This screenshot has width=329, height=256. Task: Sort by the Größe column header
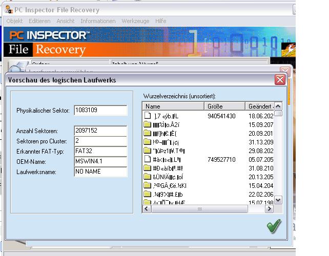[x=224, y=106]
